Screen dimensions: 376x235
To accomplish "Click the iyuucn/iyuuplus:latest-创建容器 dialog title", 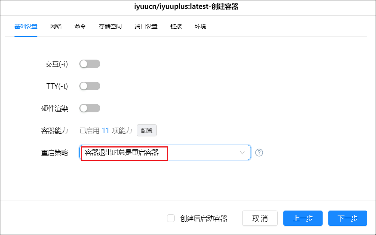I will pos(188,6).
